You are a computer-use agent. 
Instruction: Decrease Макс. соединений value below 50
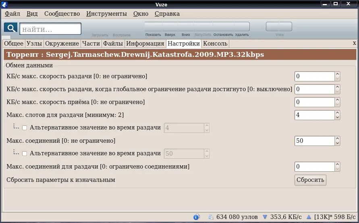(x=337, y=143)
